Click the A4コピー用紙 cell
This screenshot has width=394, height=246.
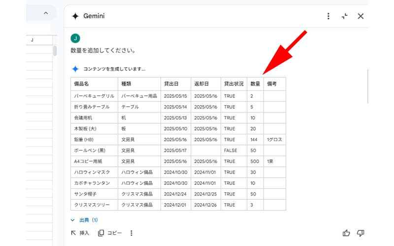[94, 161]
